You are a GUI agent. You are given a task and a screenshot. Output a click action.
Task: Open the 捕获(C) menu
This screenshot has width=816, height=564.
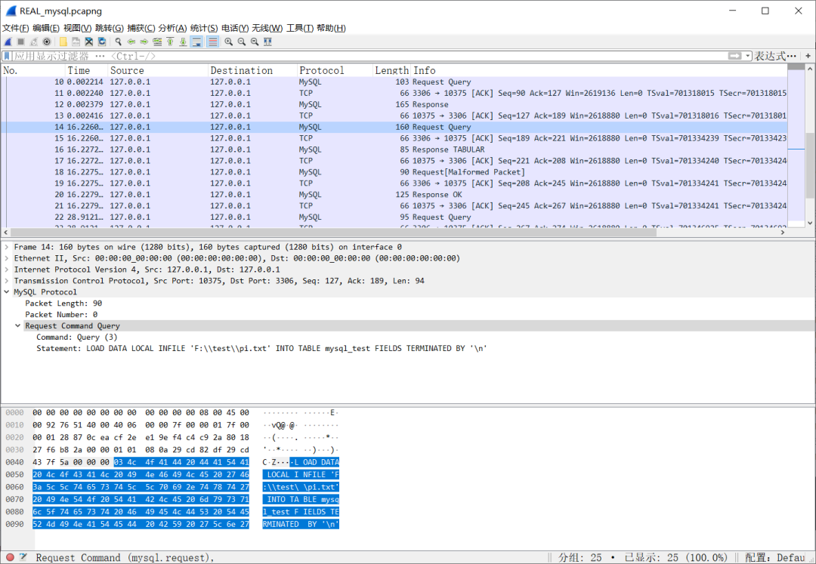[141, 28]
